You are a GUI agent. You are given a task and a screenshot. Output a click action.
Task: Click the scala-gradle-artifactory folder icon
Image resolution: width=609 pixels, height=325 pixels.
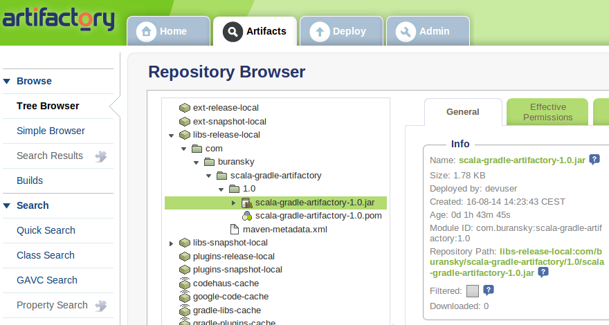(221, 176)
